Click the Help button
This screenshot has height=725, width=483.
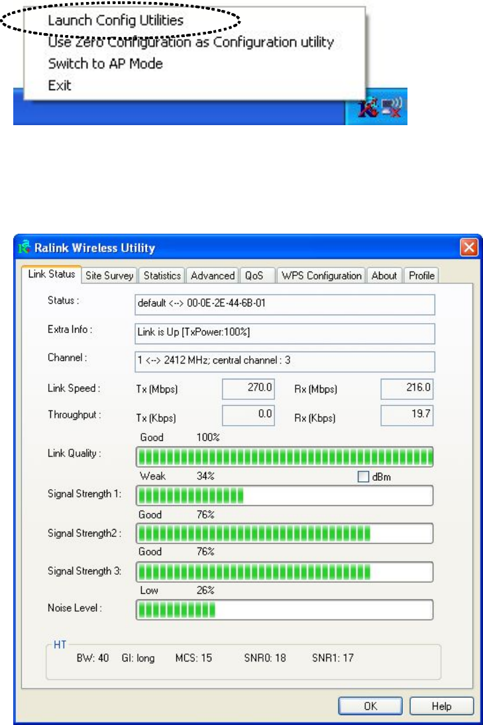(441, 706)
